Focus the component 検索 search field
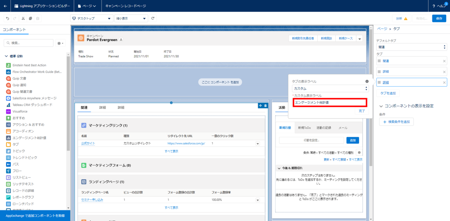Viewport: 450px width, 221px height. 28,43
